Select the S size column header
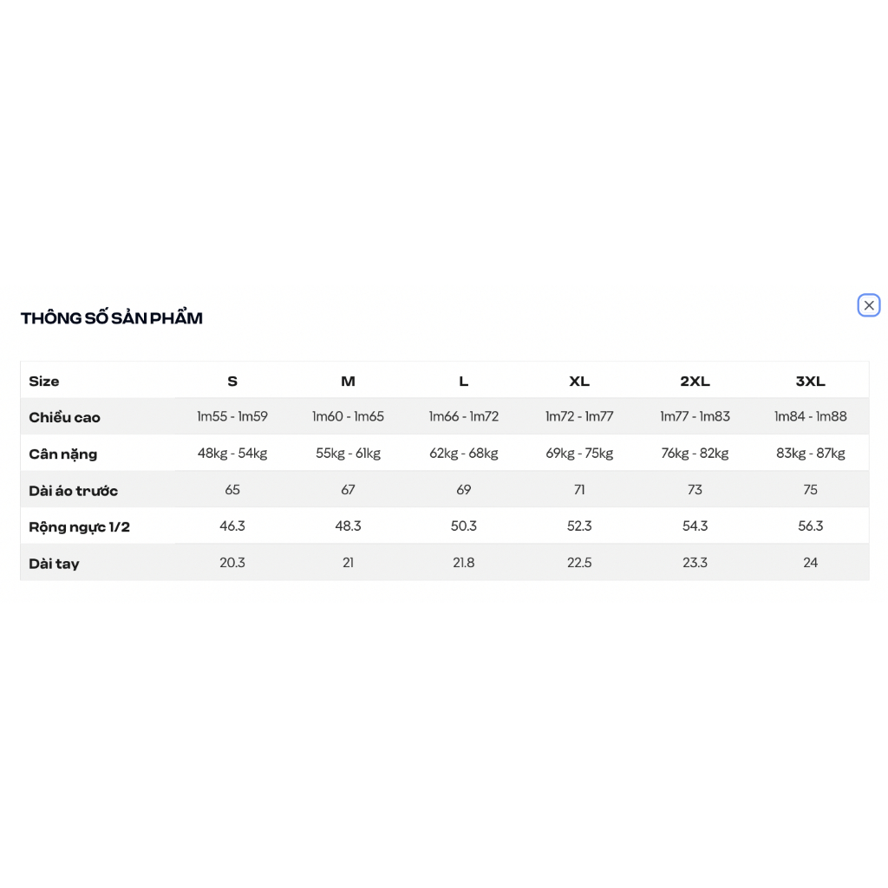Image resolution: width=888 pixels, height=888 pixels. pos(232,382)
